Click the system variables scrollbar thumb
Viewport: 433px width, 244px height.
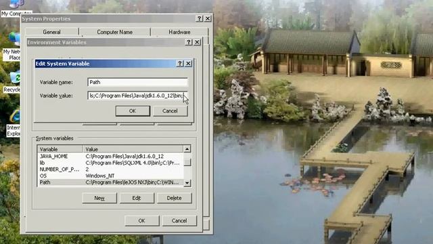187,162
